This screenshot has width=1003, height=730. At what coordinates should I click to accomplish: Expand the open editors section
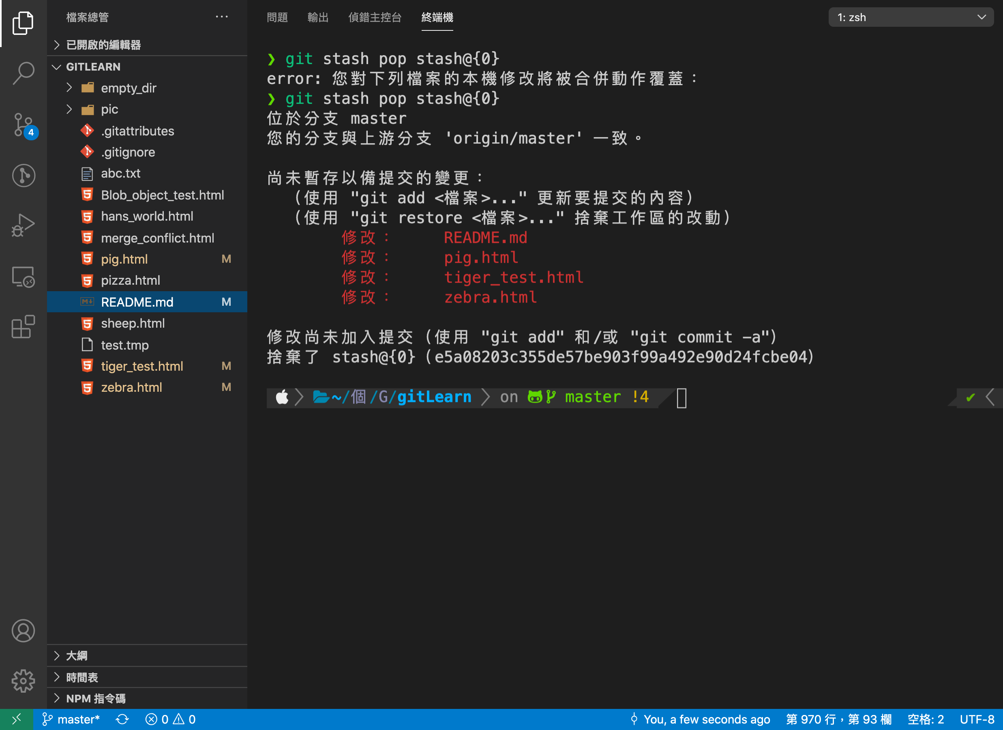(x=147, y=45)
